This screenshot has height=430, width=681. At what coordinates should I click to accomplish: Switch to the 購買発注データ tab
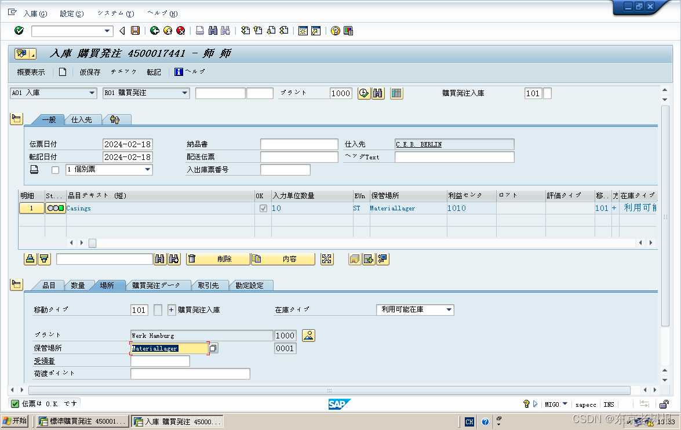pos(155,285)
